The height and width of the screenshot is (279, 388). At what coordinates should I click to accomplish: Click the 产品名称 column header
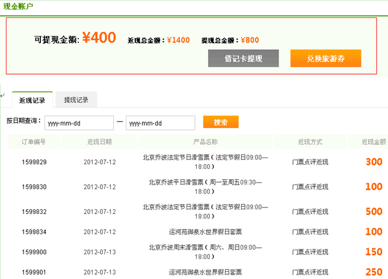(205, 142)
